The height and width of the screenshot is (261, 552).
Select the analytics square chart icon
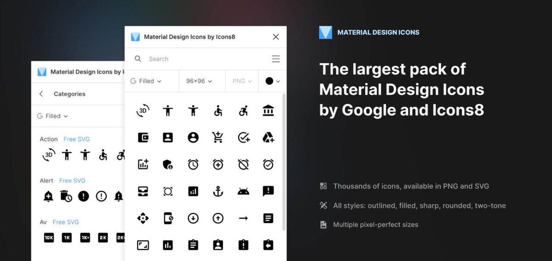click(x=193, y=191)
